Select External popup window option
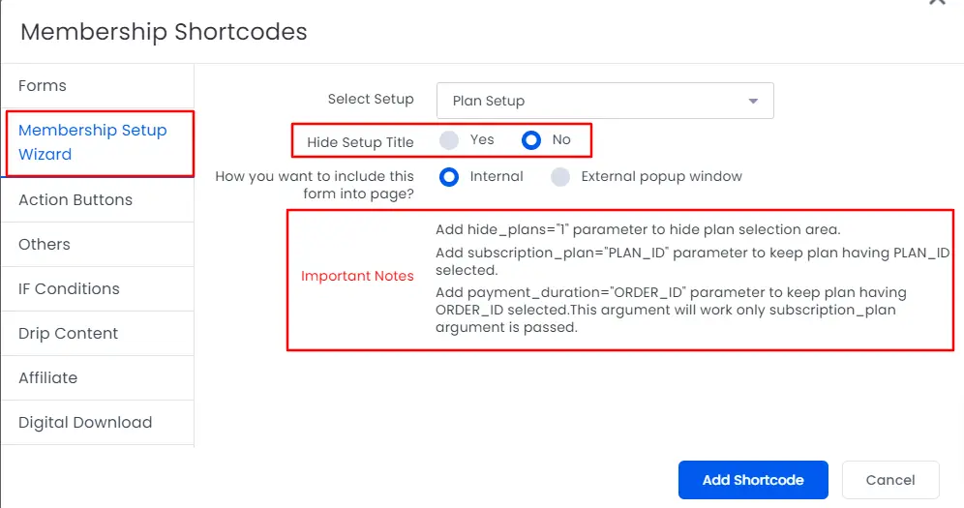 pyautogui.click(x=560, y=177)
